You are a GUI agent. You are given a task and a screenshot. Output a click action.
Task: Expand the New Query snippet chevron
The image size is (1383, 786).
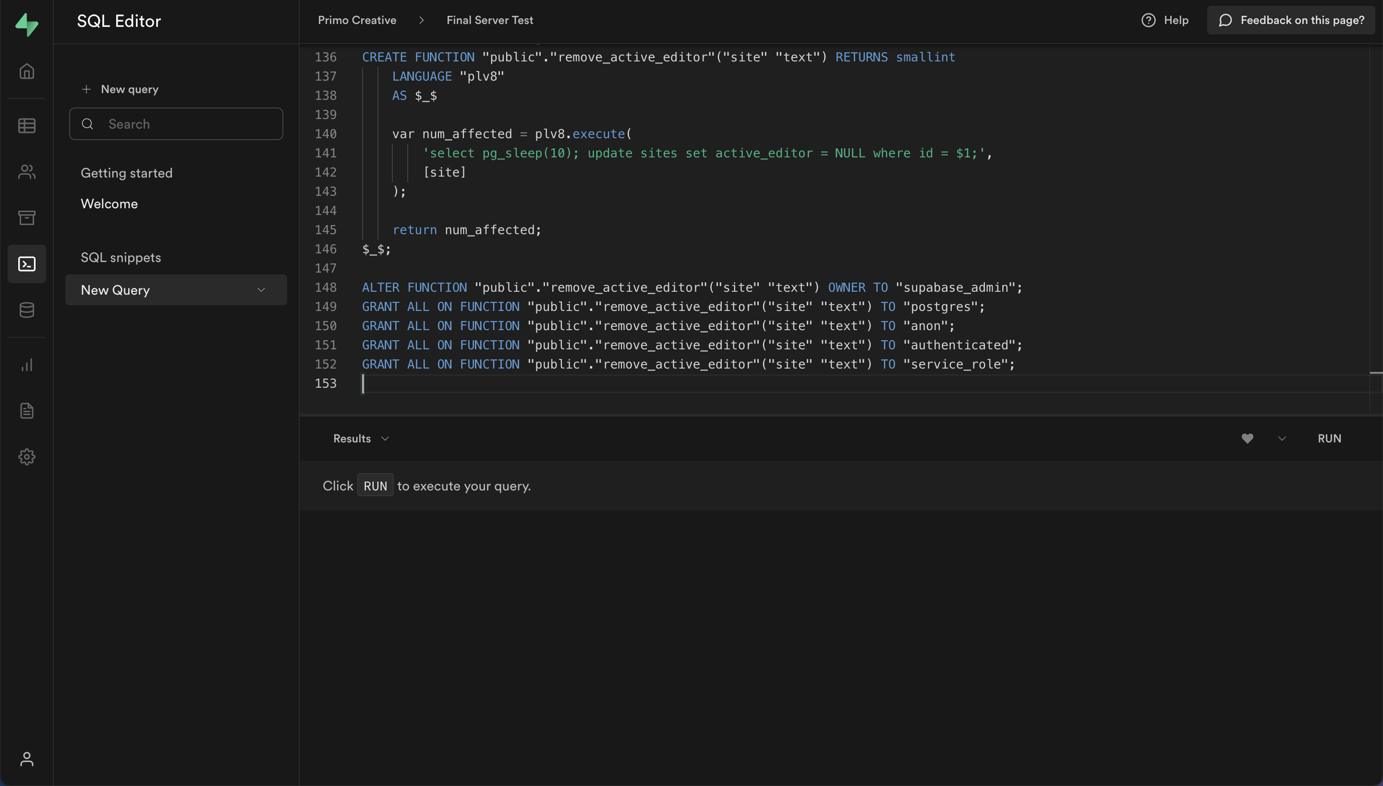pos(261,290)
